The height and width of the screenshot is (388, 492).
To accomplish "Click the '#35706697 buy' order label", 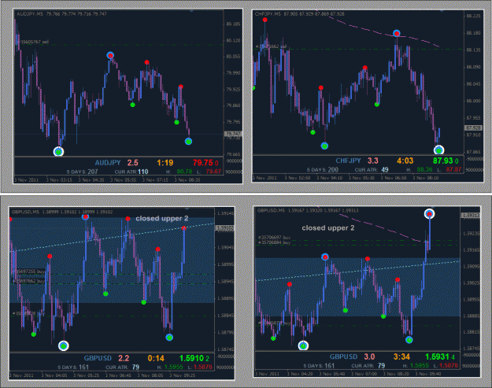I will point(274,238).
